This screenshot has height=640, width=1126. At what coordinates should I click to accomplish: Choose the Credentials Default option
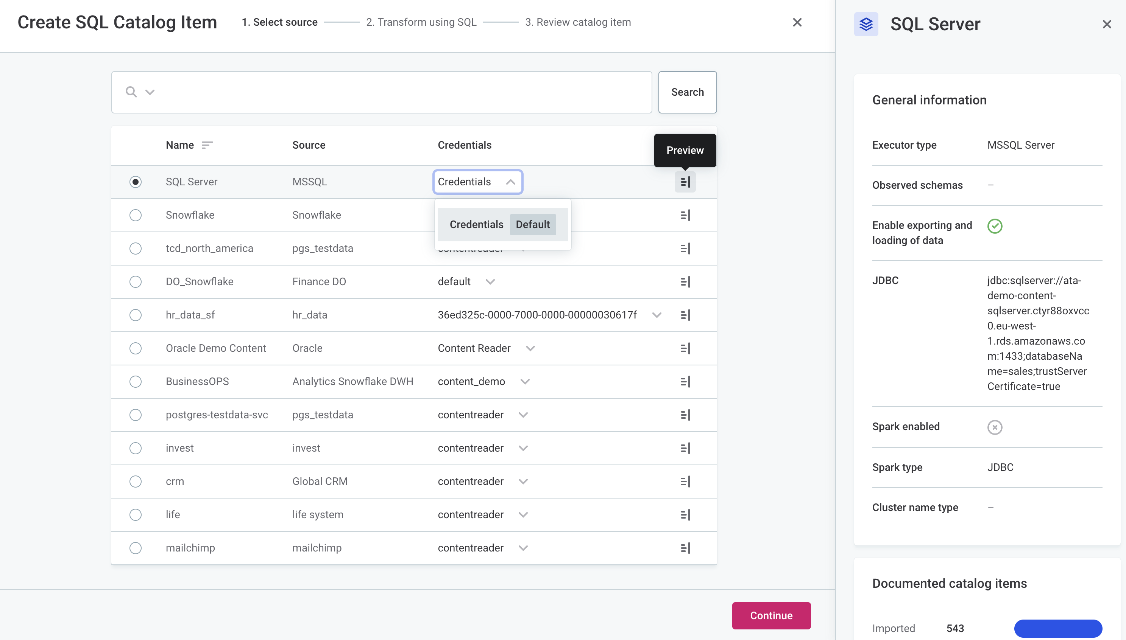tap(502, 225)
